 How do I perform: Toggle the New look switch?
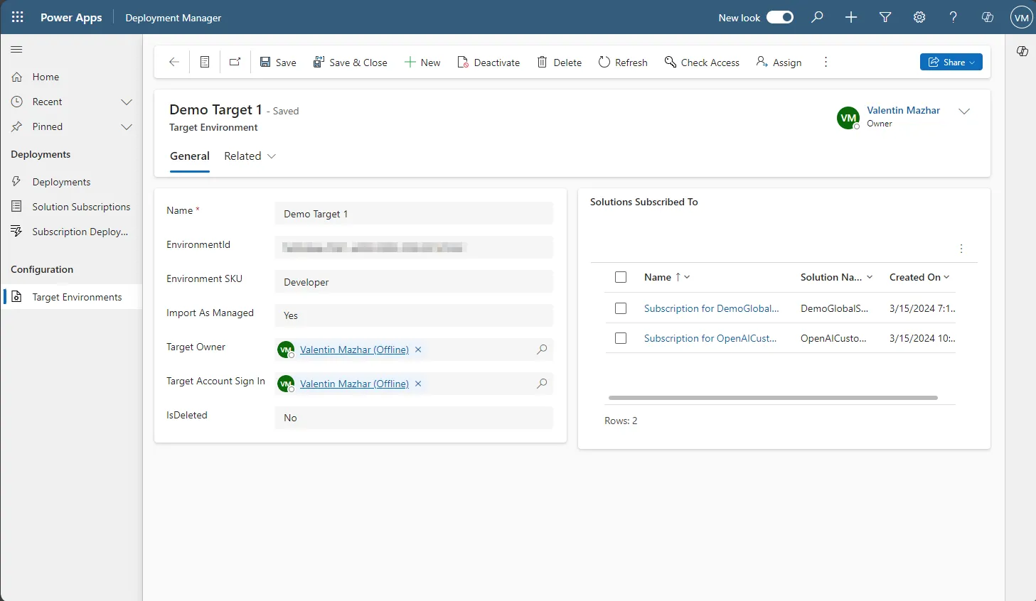click(780, 17)
